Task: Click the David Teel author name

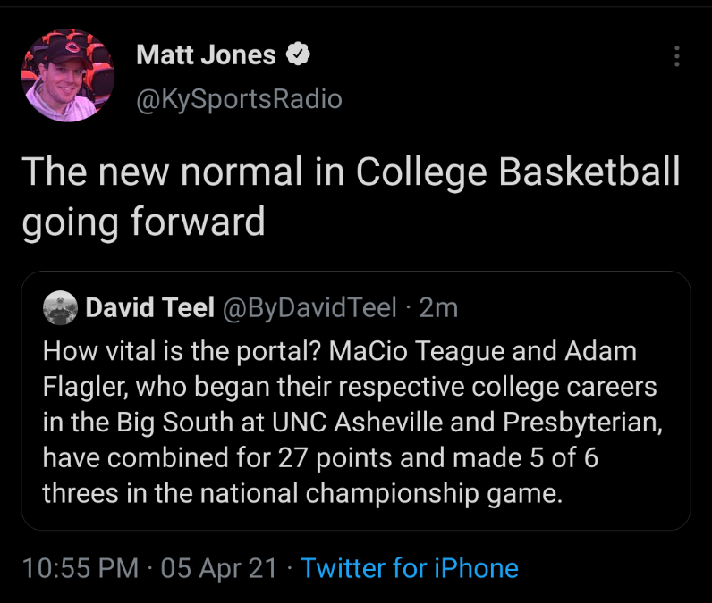Action: 149,308
